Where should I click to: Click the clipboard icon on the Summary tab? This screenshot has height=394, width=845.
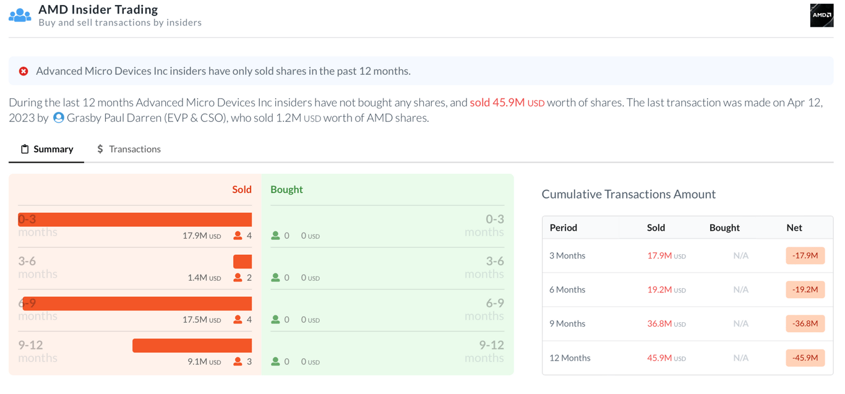[x=25, y=149]
